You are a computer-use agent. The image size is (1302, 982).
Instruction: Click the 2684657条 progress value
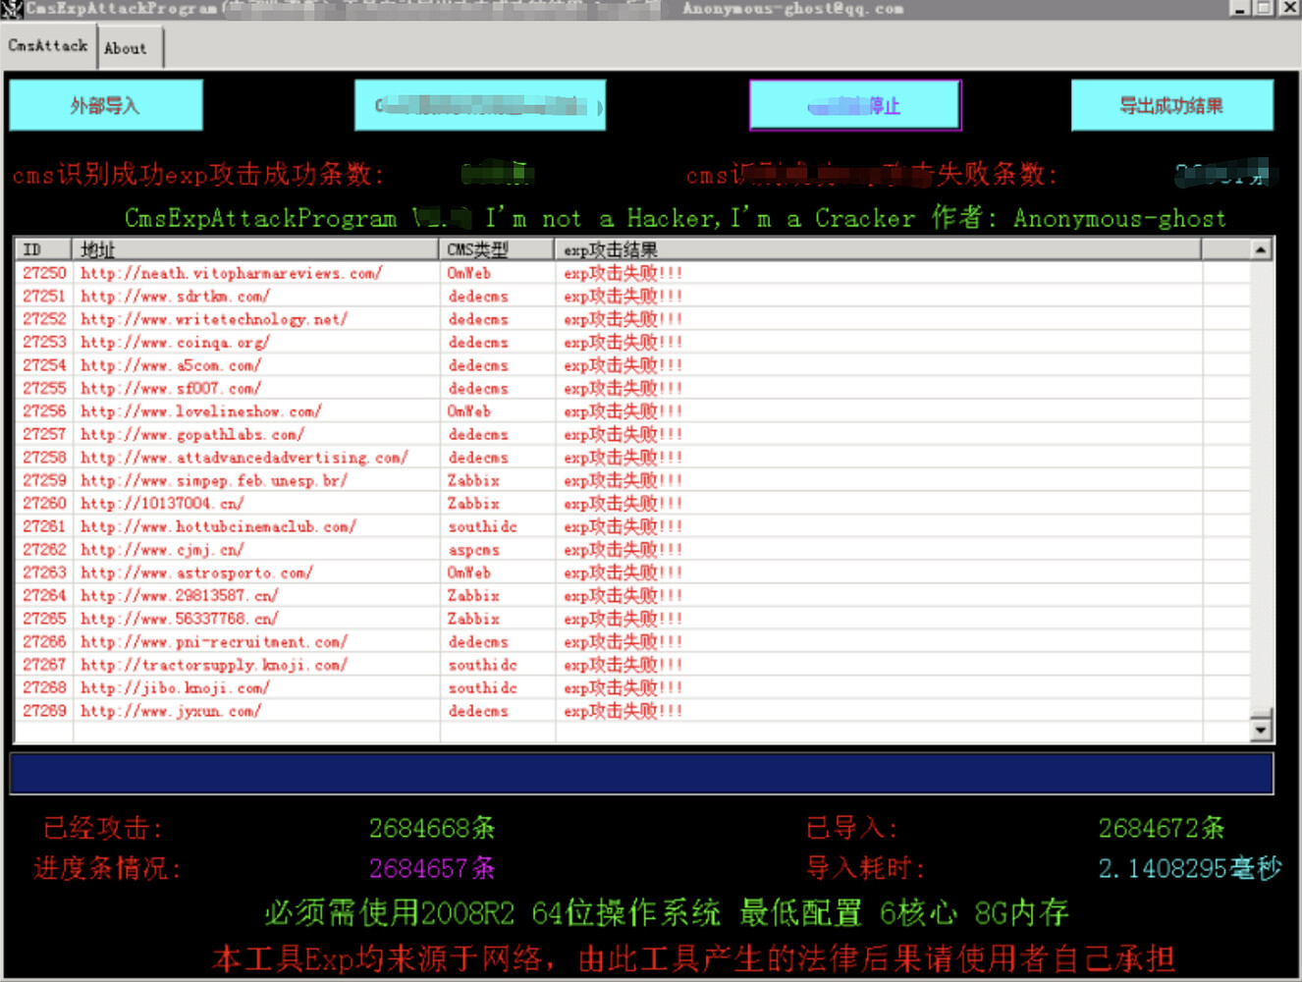click(x=432, y=869)
